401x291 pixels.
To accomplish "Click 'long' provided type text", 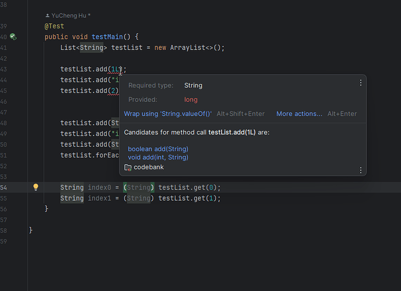I will pos(191,100).
